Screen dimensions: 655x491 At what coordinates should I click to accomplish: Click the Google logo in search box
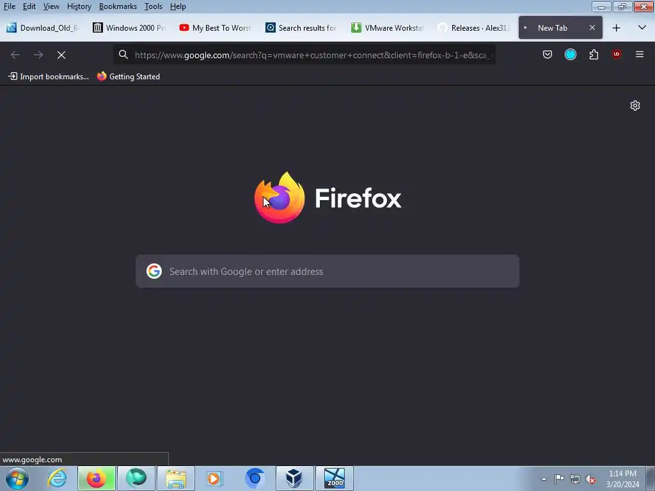(x=154, y=271)
